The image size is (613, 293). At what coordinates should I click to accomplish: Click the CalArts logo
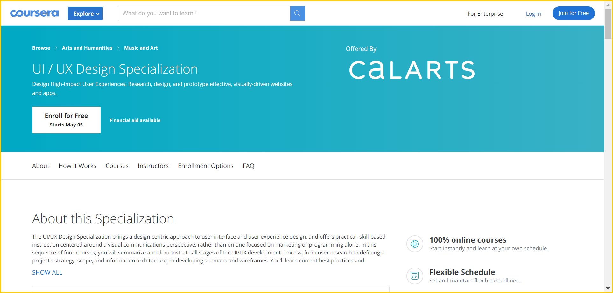tap(412, 70)
